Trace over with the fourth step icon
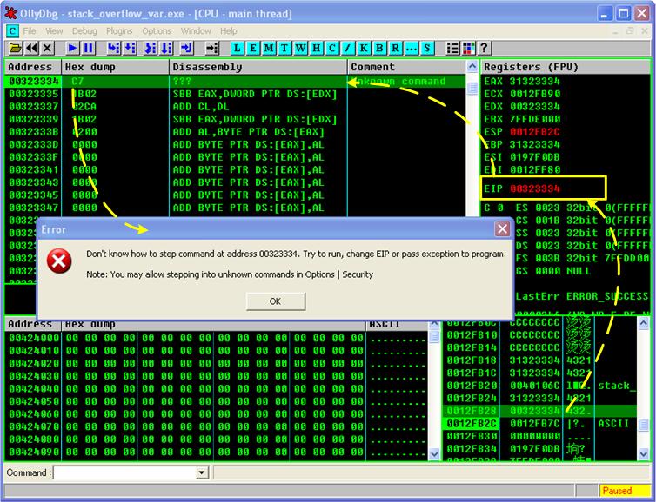This screenshot has height=502, width=656. coord(166,48)
